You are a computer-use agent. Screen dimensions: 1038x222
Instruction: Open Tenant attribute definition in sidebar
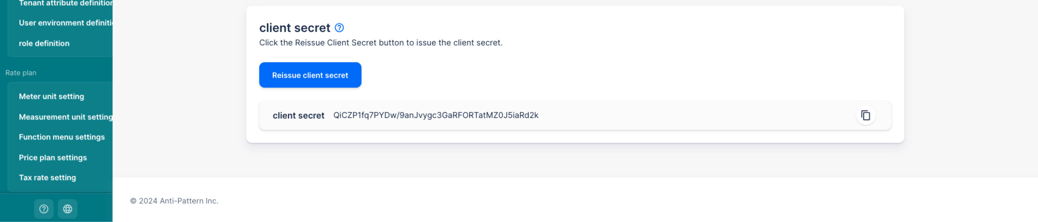pos(66,3)
